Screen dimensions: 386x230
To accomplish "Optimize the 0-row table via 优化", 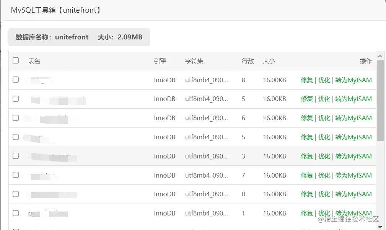I will tap(324, 194).
